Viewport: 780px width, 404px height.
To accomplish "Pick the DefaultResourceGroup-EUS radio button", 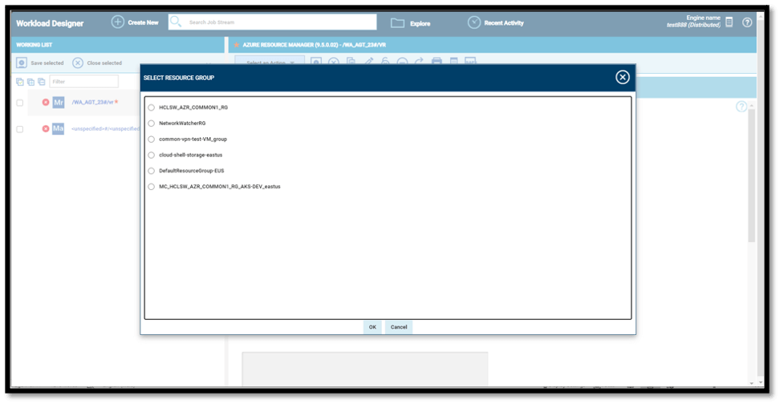I will click(151, 171).
